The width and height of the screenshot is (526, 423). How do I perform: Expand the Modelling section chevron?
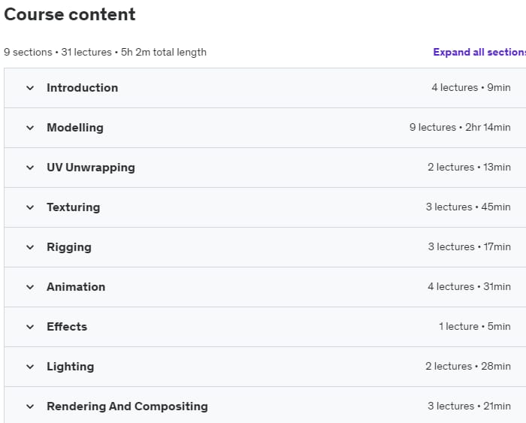[x=30, y=128]
